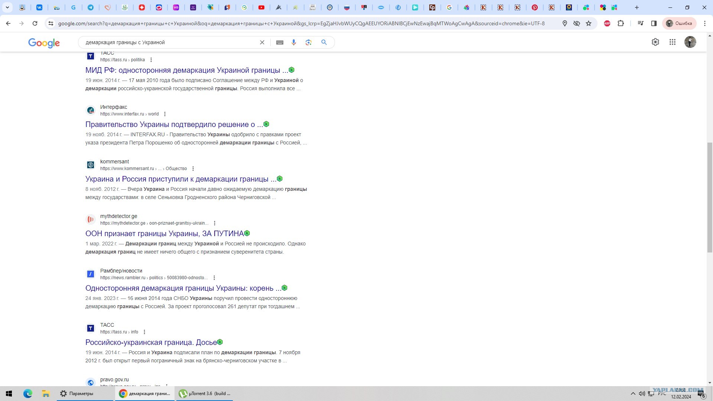Open the volume control in system tray
This screenshot has height=401, width=713.
point(642,394)
